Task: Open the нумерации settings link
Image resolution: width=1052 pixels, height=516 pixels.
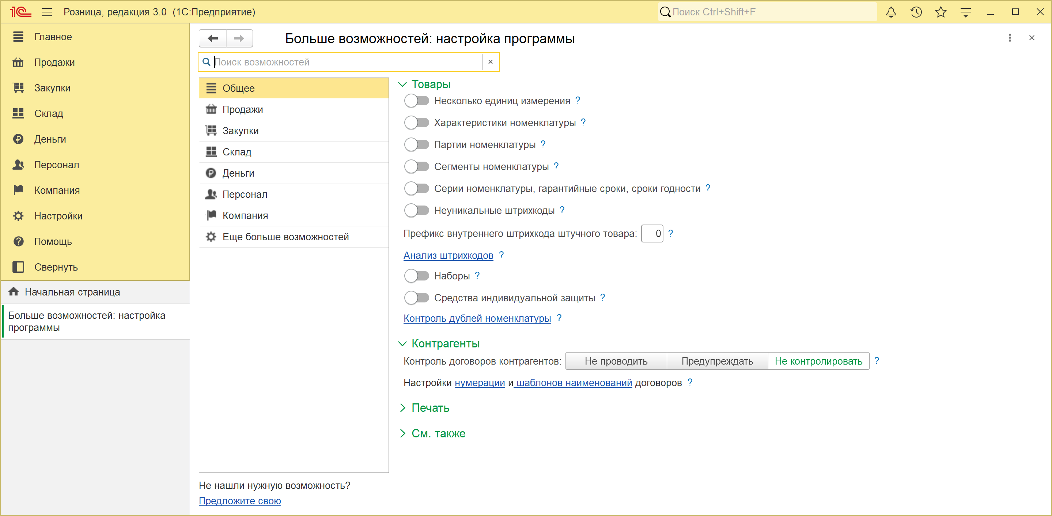Action: (480, 383)
